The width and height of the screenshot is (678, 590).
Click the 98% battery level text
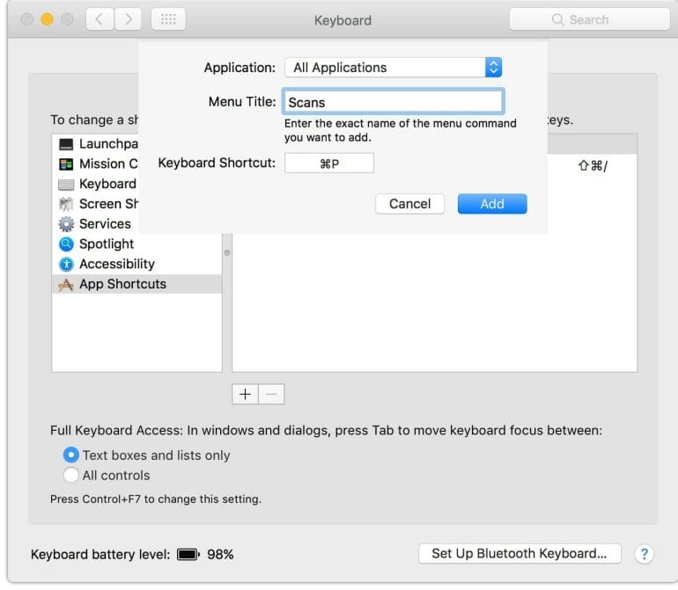(220, 554)
